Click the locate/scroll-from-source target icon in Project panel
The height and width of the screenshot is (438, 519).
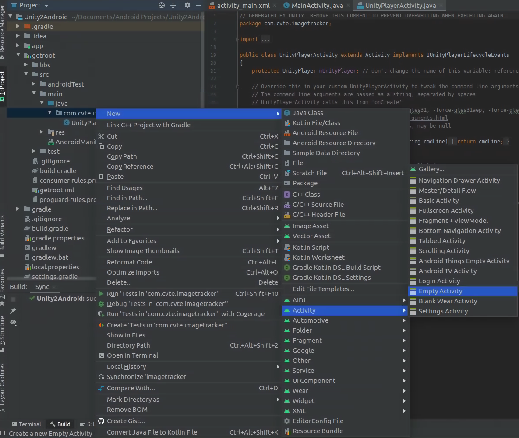pyautogui.click(x=162, y=5)
